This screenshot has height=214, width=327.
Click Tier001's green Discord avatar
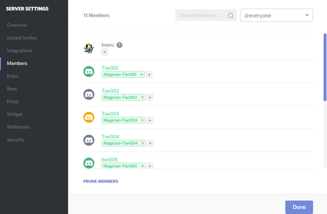click(x=89, y=71)
